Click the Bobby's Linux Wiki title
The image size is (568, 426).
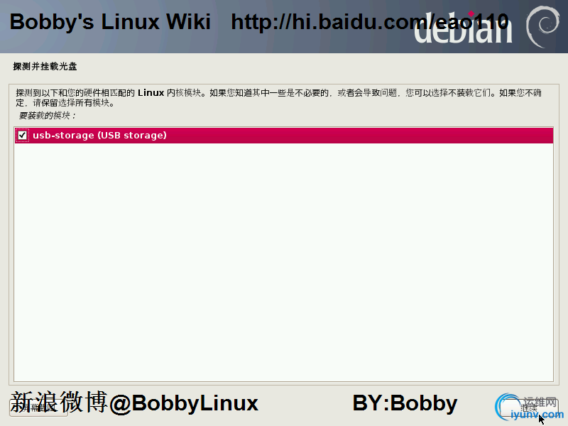pos(110,22)
